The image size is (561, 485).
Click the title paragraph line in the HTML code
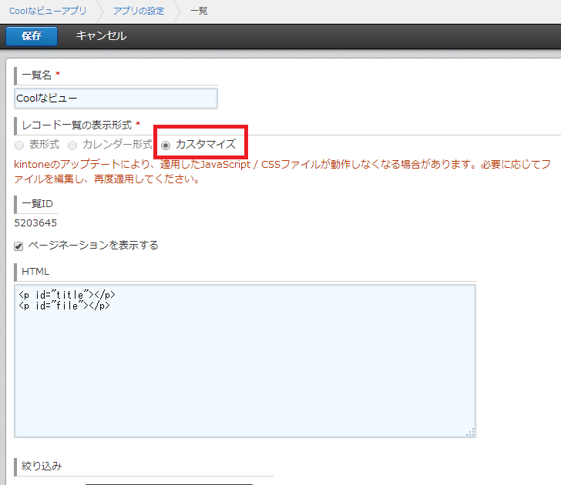(x=66, y=294)
